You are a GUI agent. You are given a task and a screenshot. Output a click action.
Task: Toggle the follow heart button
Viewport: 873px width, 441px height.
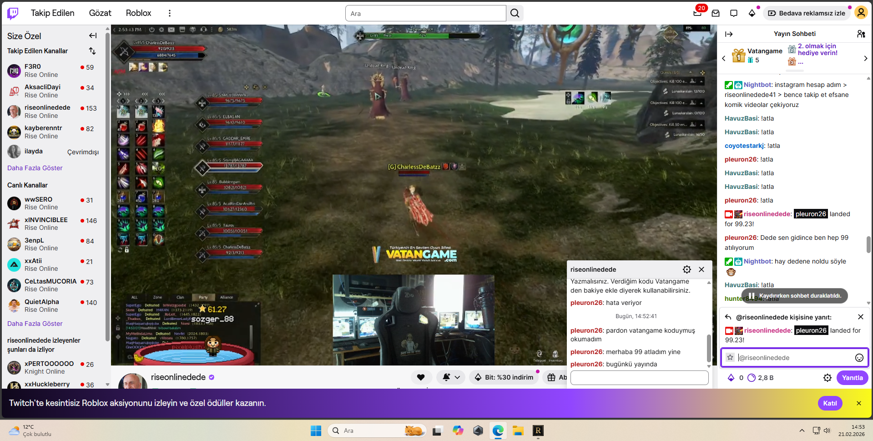click(421, 377)
